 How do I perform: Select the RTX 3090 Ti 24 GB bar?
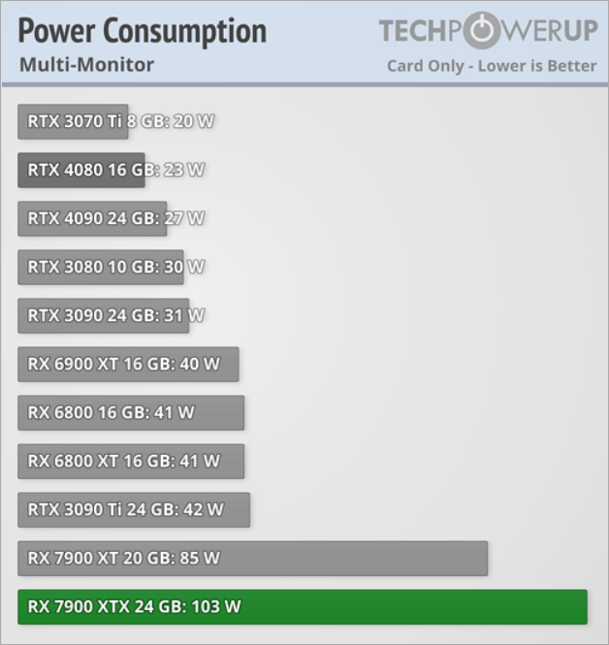(134, 509)
